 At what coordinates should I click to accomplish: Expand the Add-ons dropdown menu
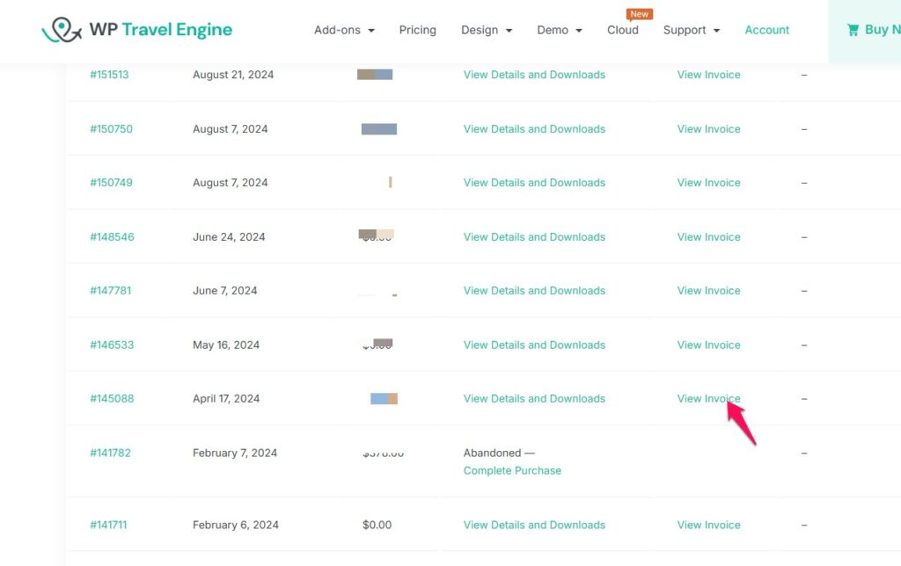tap(344, 30)
